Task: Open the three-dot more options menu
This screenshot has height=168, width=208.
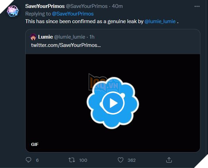Action: tap(197, 7)
